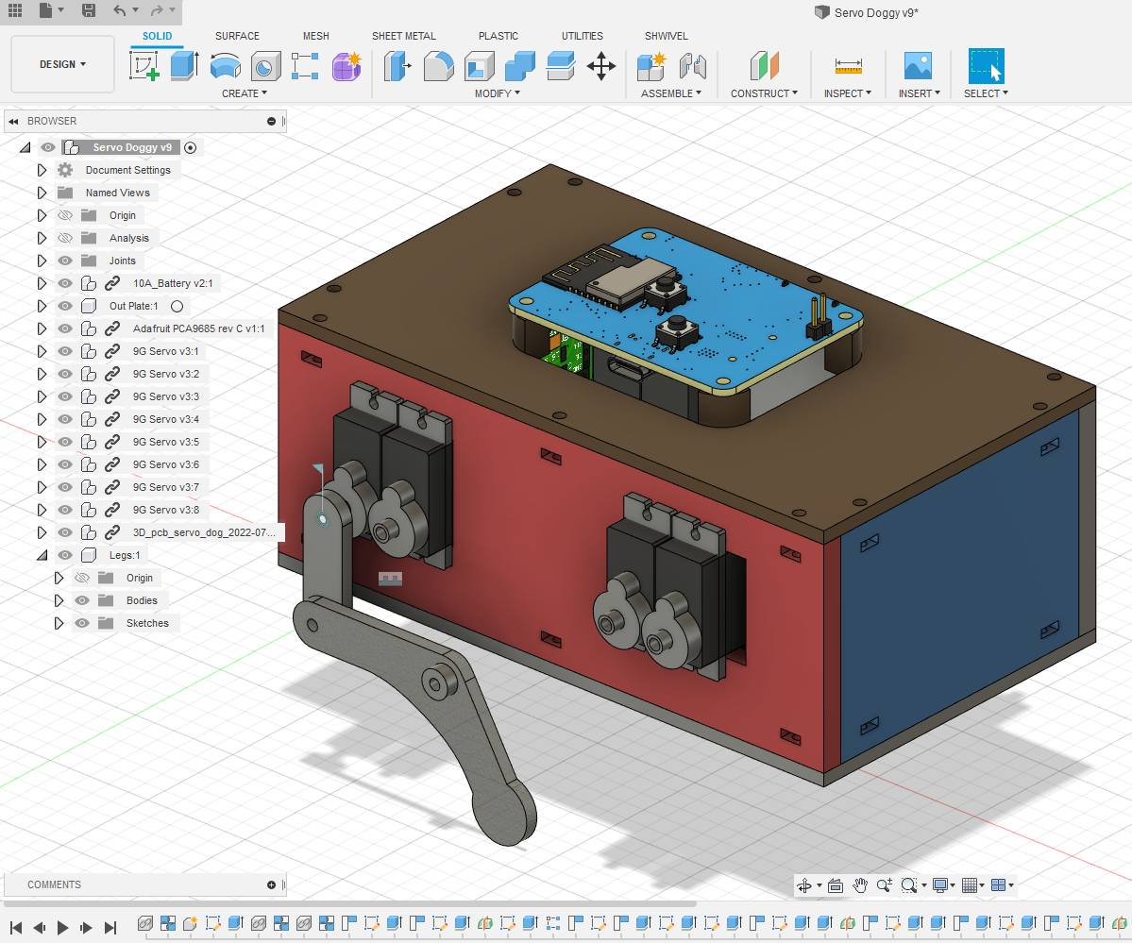1132x943 pixels.
Task: Click the Insert image icon
Action: tap(919, 66)
